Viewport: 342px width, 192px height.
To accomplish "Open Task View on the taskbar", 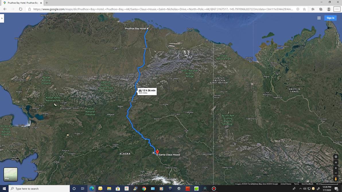I will [83, 189].
